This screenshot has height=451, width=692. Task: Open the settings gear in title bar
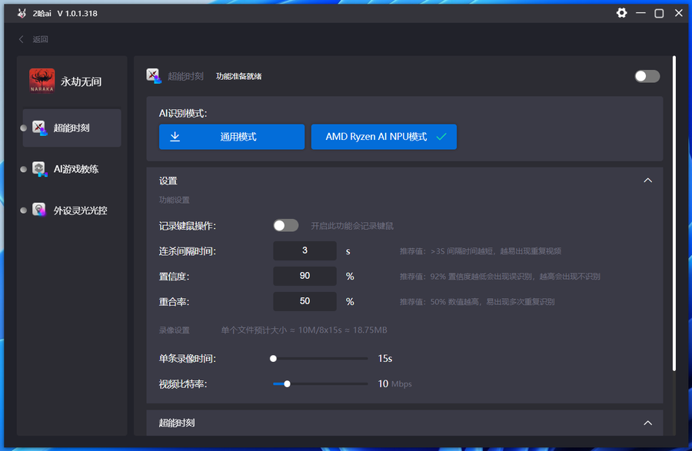click(x=621, y=13)
